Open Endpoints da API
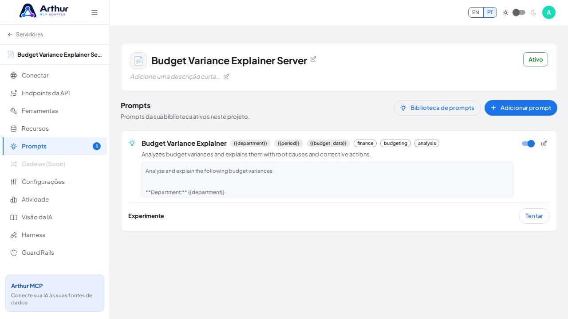This screenshot has height=319, width=568. pyautogui.click(x=55, y=93)
